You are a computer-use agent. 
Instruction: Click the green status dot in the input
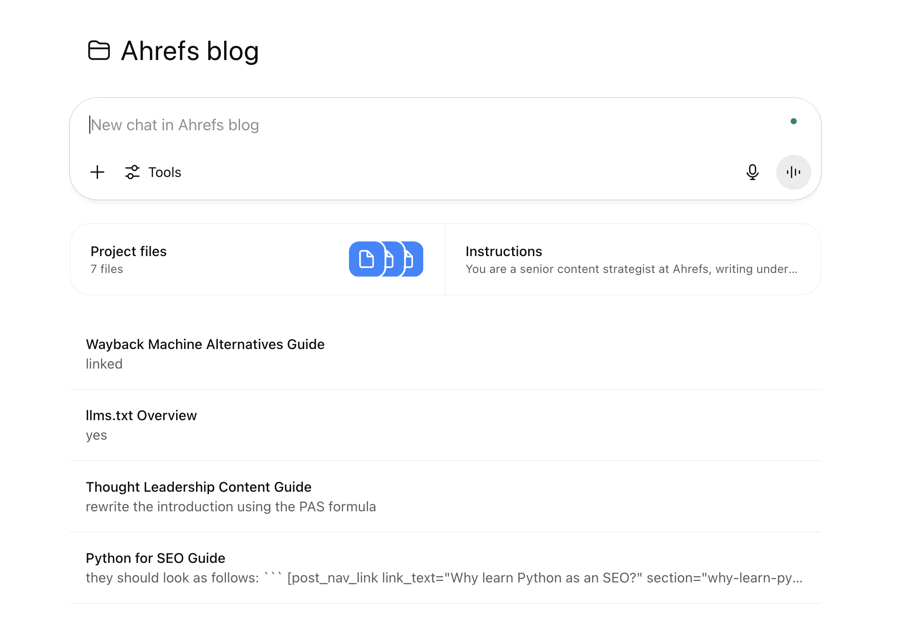pyautogui.click(x=794, y=120)
